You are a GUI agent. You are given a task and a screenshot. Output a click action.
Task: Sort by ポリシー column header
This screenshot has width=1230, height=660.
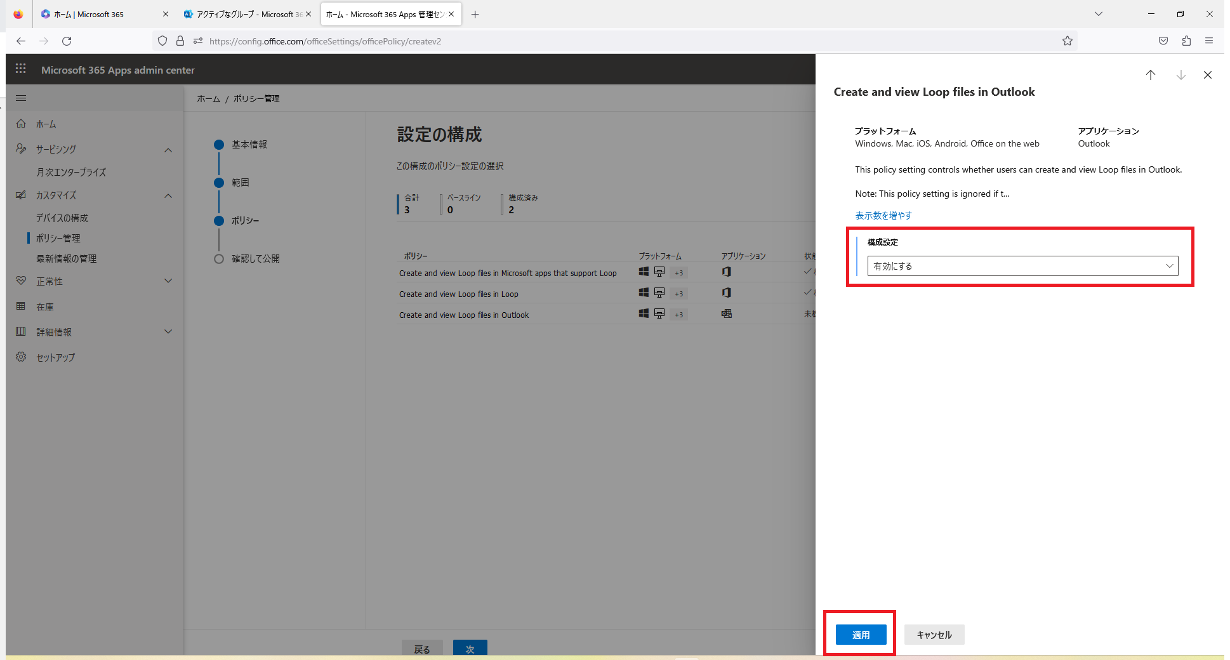(x=416, y=256)
